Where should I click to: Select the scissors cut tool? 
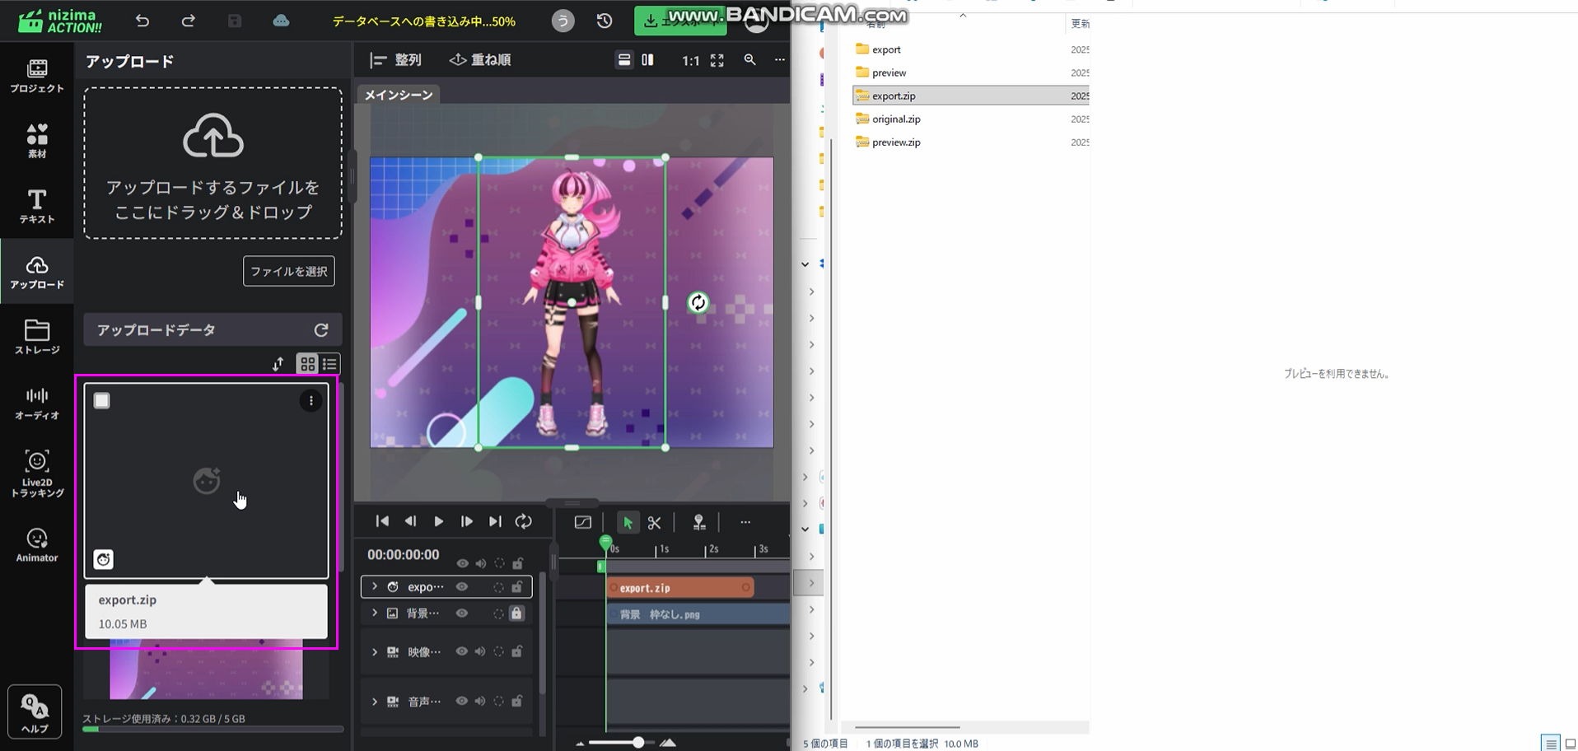click(x=655, y=523)
